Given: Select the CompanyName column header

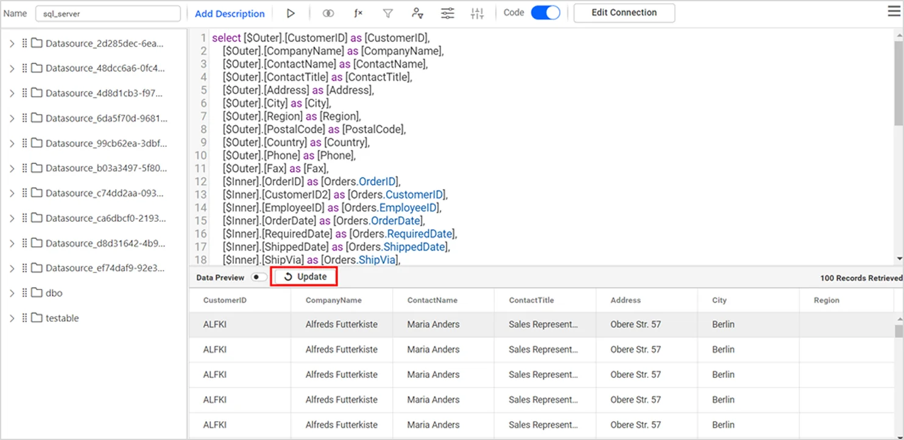Looking at the screenshot, I should [342, 300].
